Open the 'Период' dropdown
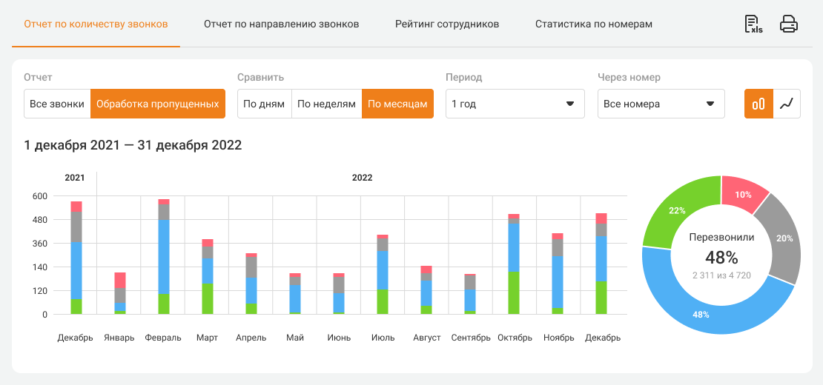Screen dimensions: 823x385 coord(515,104)
